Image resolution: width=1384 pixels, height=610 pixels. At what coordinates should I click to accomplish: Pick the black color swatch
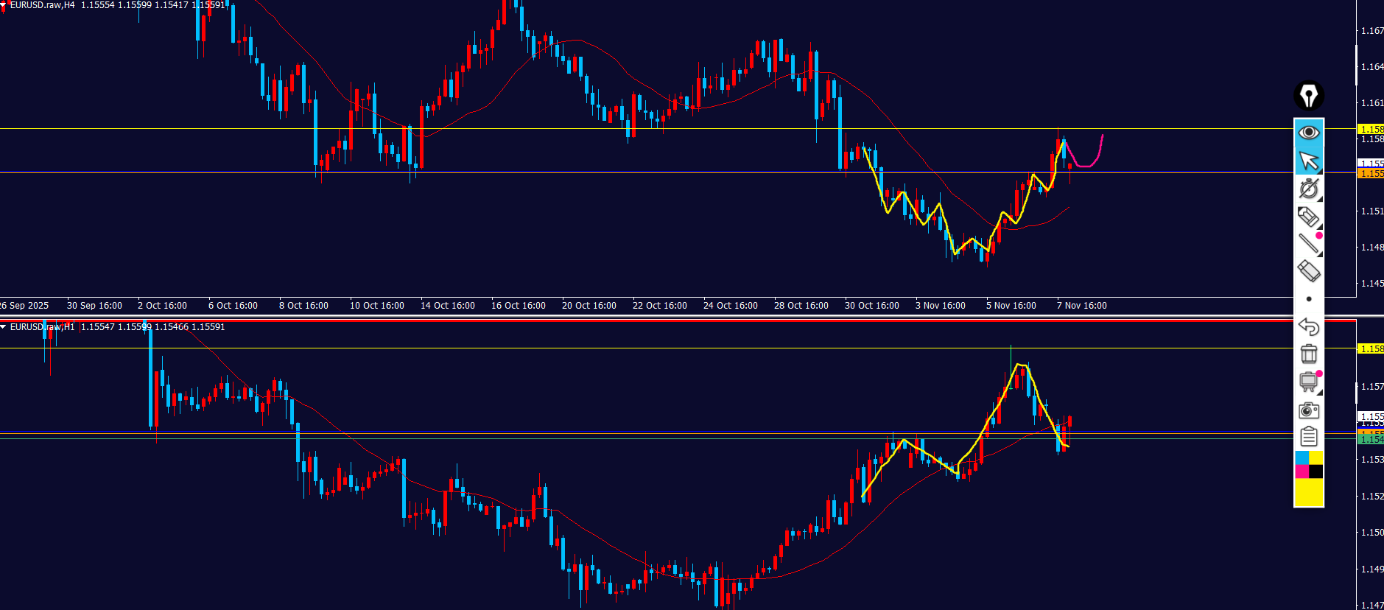point(1315,471)
